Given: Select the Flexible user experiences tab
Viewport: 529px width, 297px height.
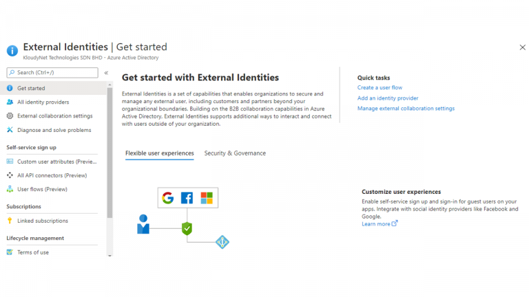Looking at the screenshot, I should [159, 153].
